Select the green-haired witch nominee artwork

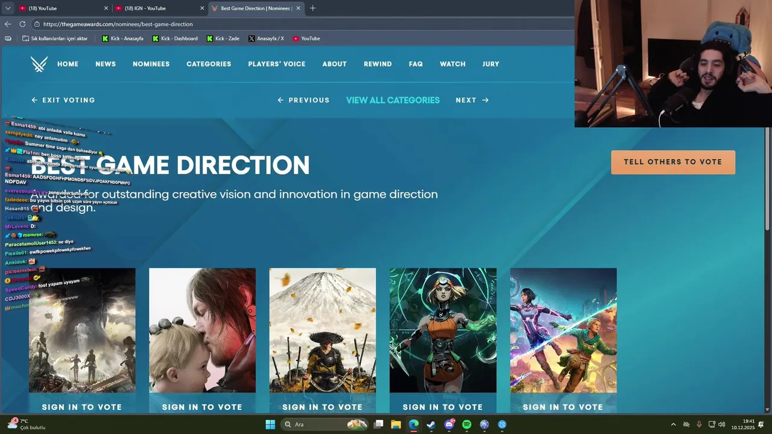coord(443,330)
